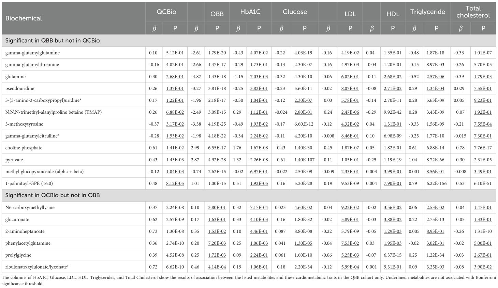Click the 'Significant in QBB but not in QCBio' section row
This screenshot has height=288, width=498.
coord(53,41)
